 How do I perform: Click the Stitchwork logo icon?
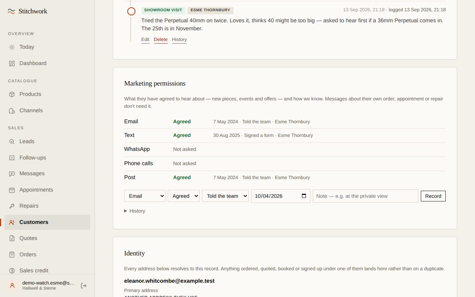tap(11, 11)
